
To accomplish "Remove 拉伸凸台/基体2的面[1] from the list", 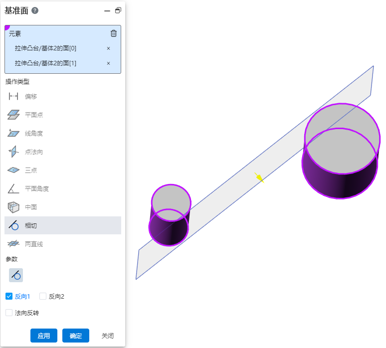I will 108,63.
